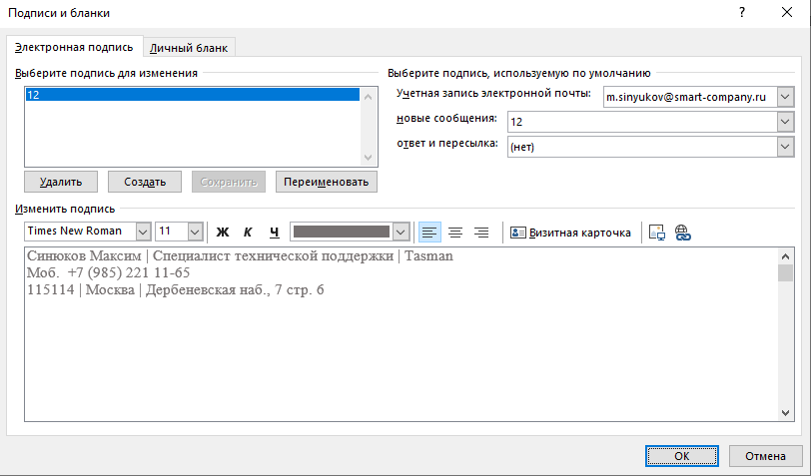
Task: Insert a picture into signature
Action: [656, 233]
